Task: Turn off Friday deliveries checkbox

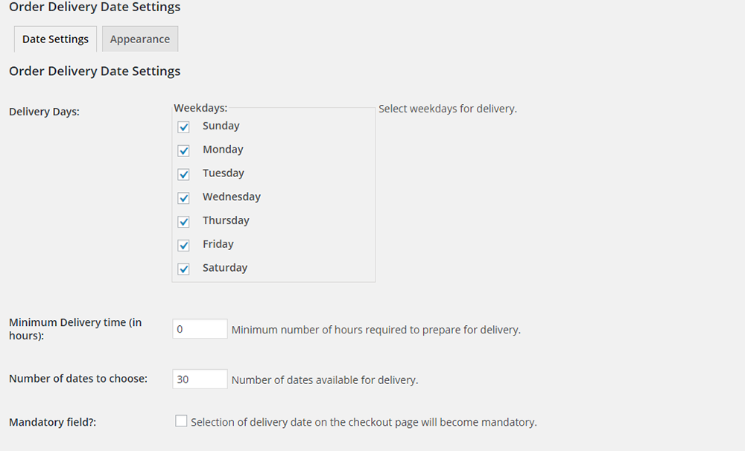Action: point(183,245)
